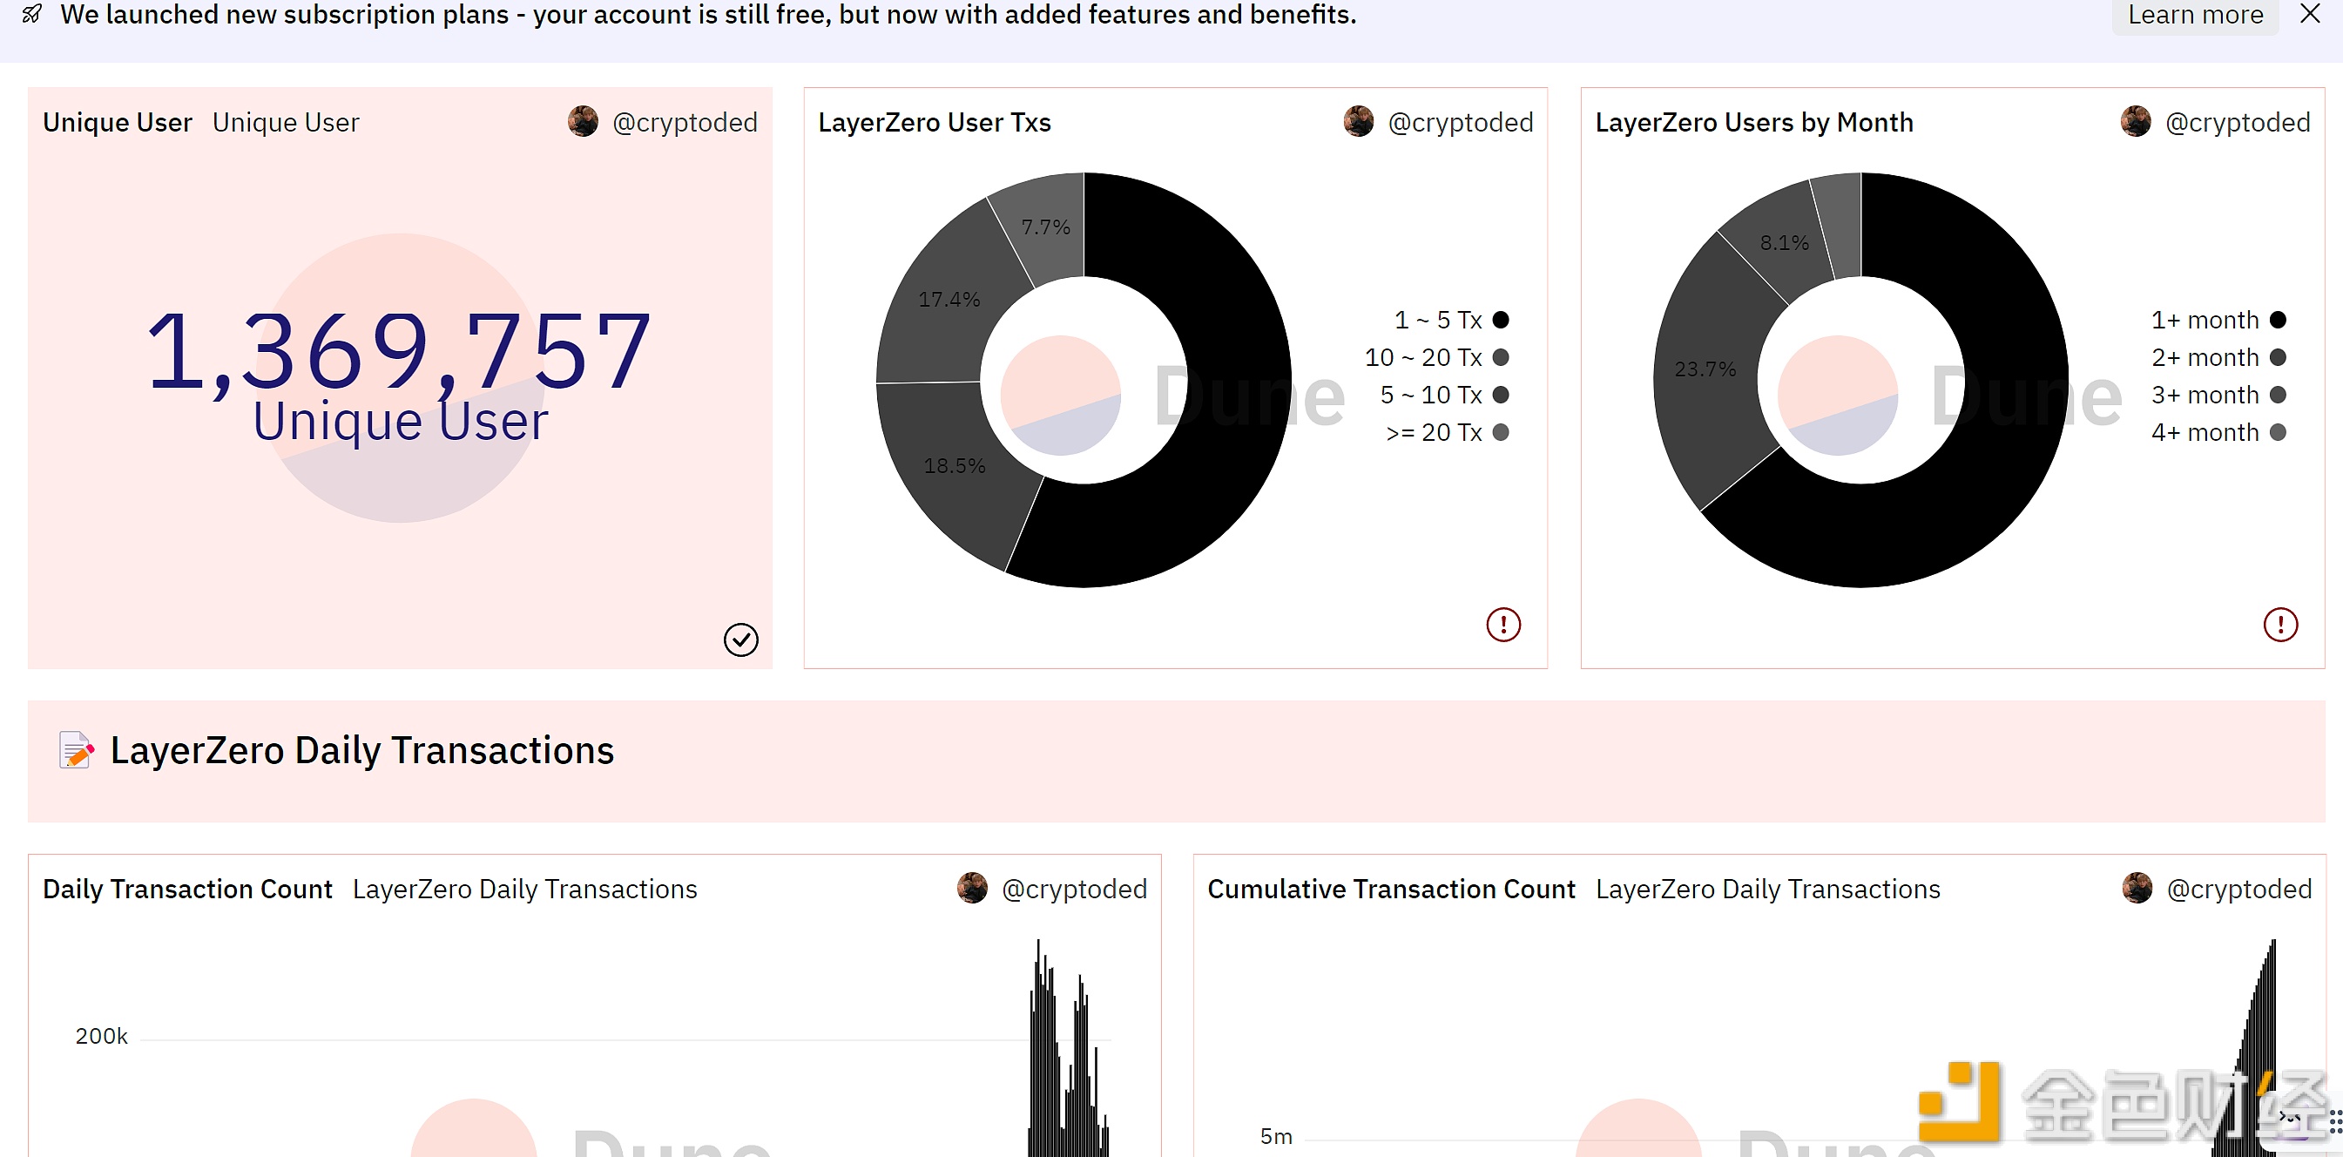Click the avatar on Cumulative Transaction Count card

(2137, 889)
